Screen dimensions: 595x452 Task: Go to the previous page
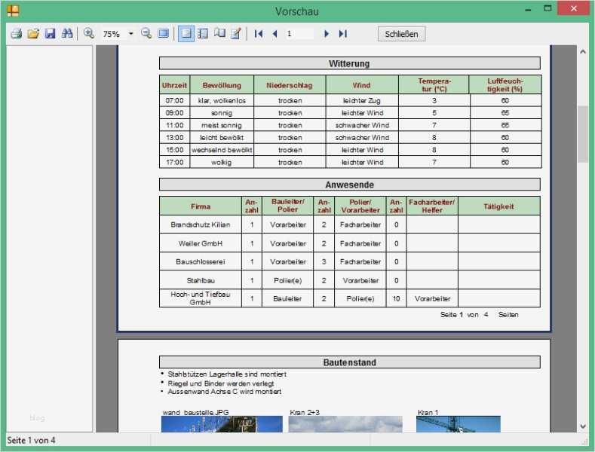click(275, 34)
